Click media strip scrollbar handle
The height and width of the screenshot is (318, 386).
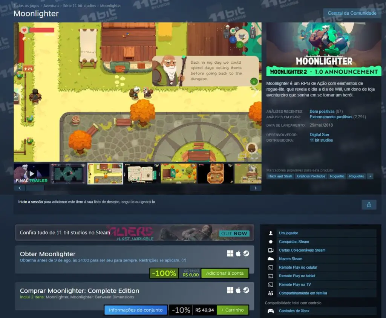35,188
